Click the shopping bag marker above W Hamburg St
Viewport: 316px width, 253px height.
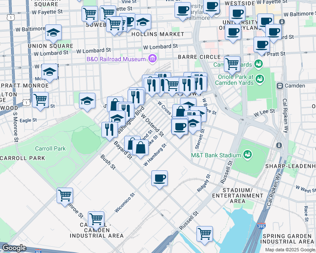click(140, 148)
